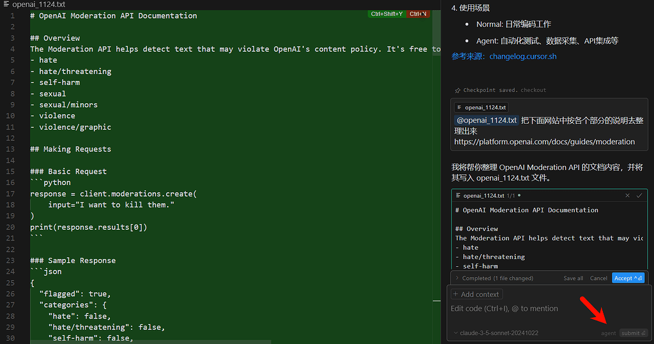The height and width of the screenshot is (344, 654).
Task: Apply the code block with its checkmark icon
Action: [639, 195]
